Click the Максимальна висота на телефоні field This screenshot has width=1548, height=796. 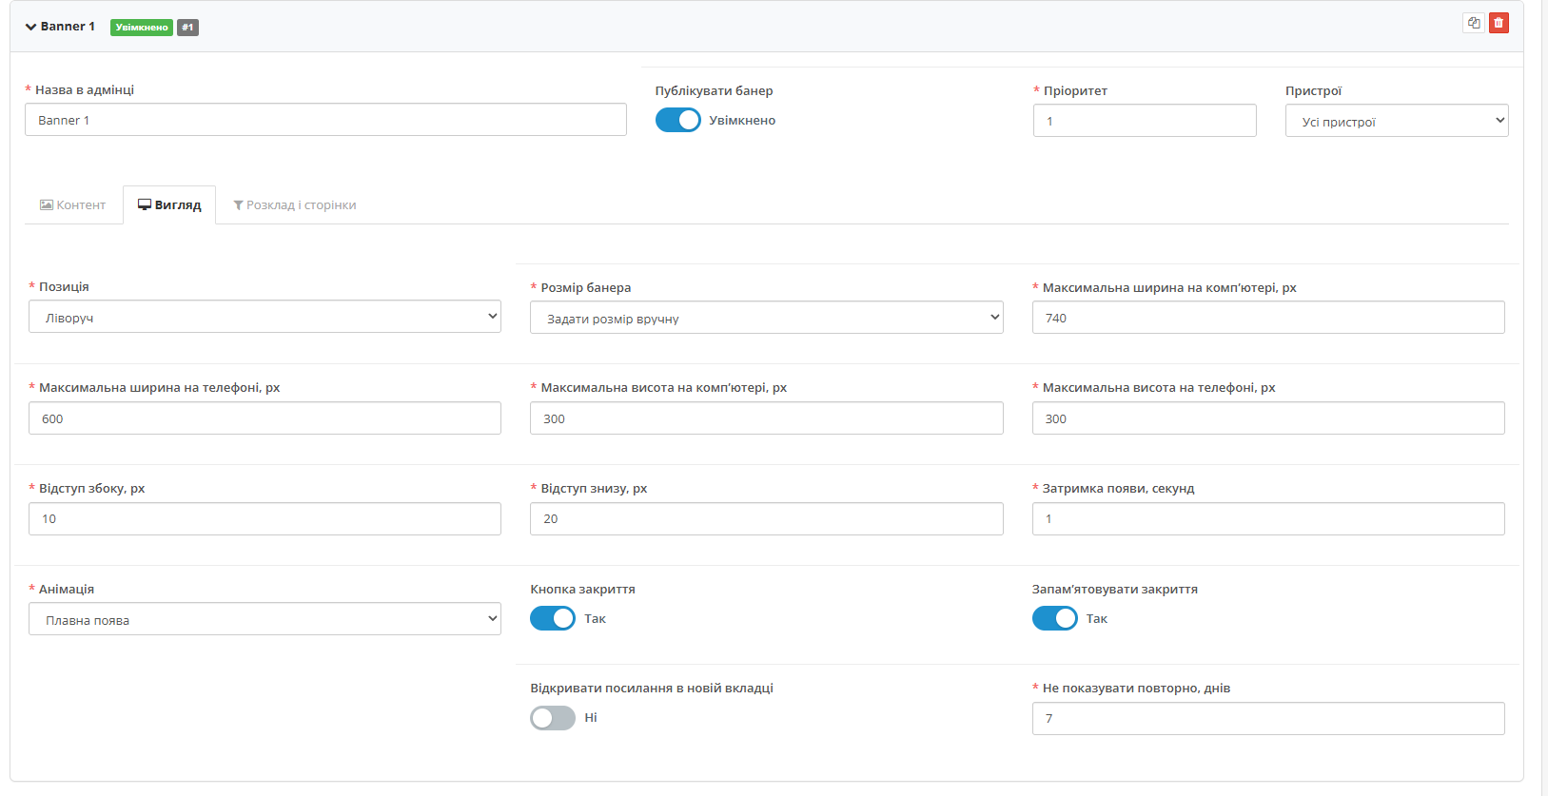(1268, 418)
